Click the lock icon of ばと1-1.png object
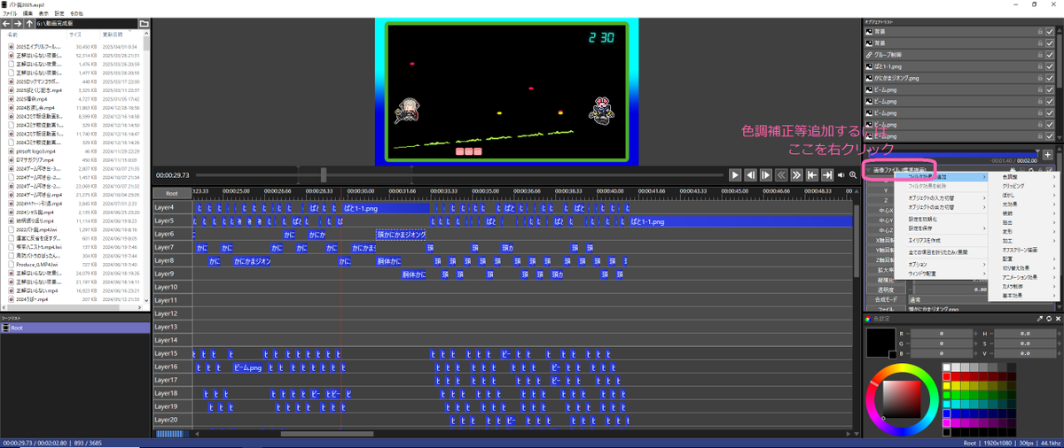Screen dimensions: 1064x448 coord(1038,66)
